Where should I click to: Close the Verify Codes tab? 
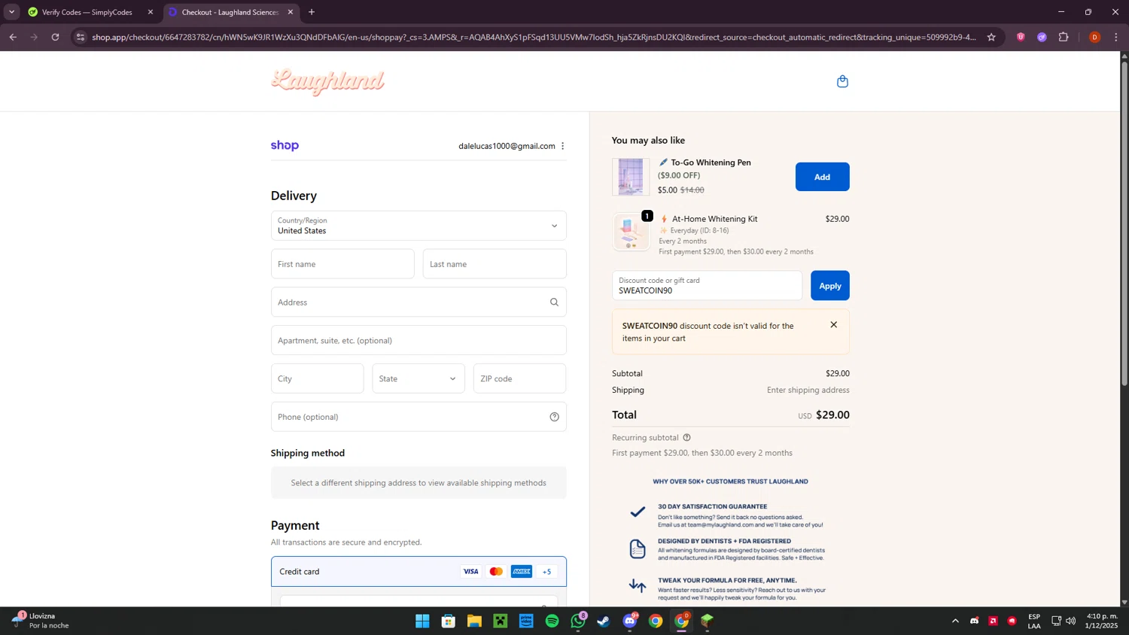[x=151, y=12]
